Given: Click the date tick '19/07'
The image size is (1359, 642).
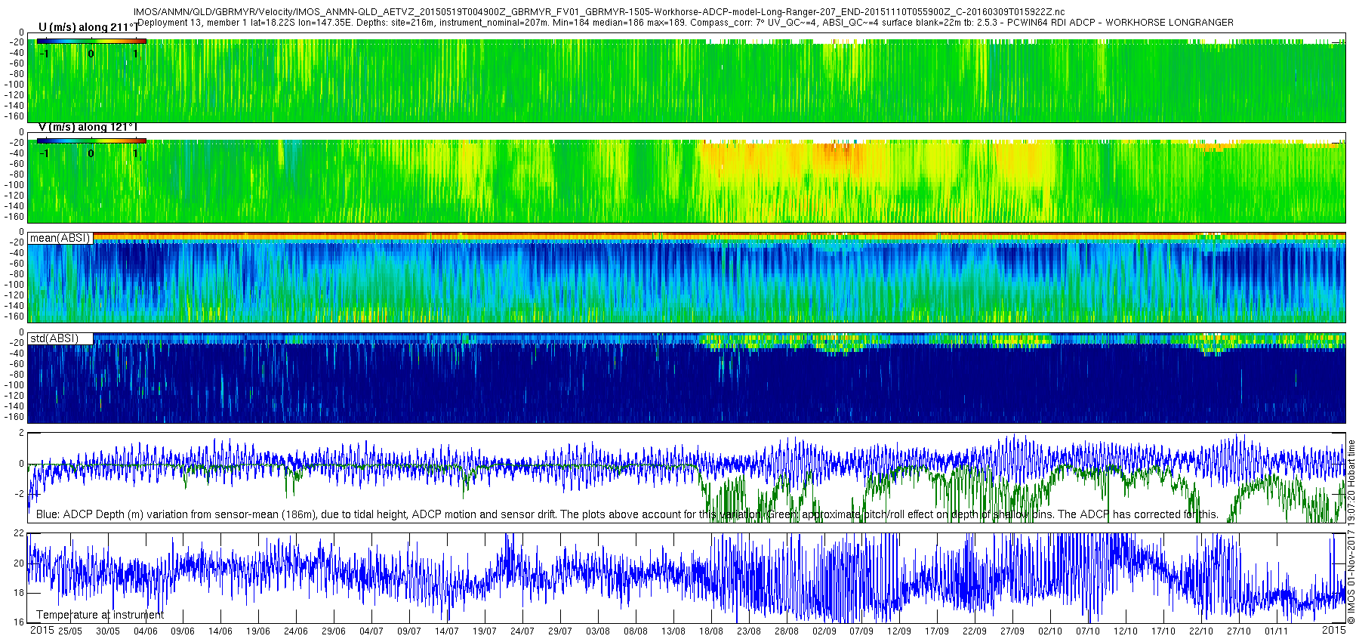Looking at the screenshot, I should pos(485,631).
